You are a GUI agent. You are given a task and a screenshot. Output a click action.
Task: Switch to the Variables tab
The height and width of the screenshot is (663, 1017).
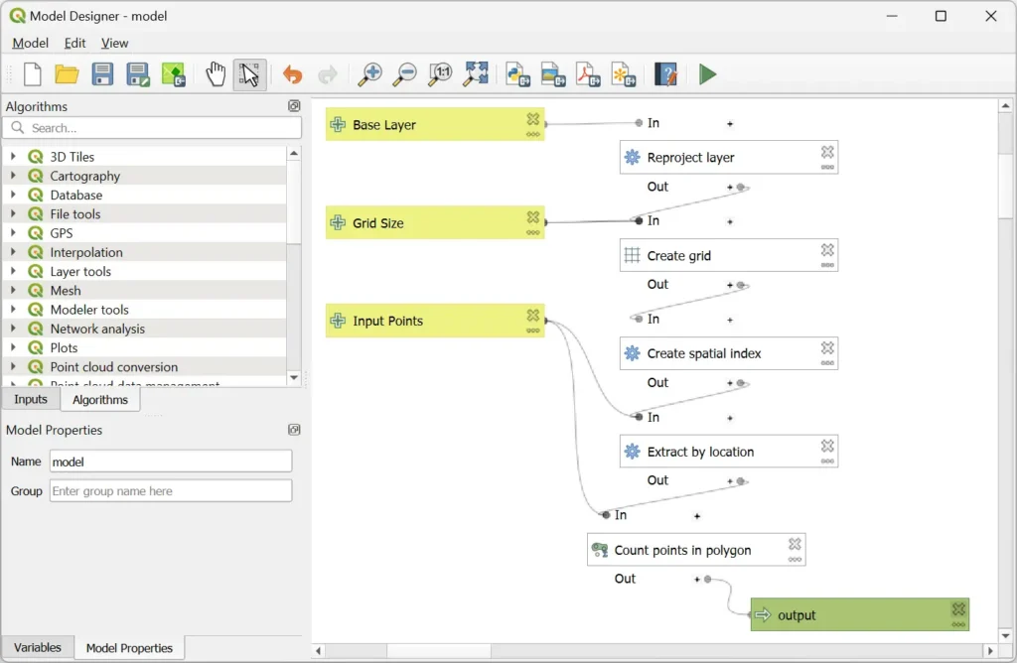click(38, 647)
